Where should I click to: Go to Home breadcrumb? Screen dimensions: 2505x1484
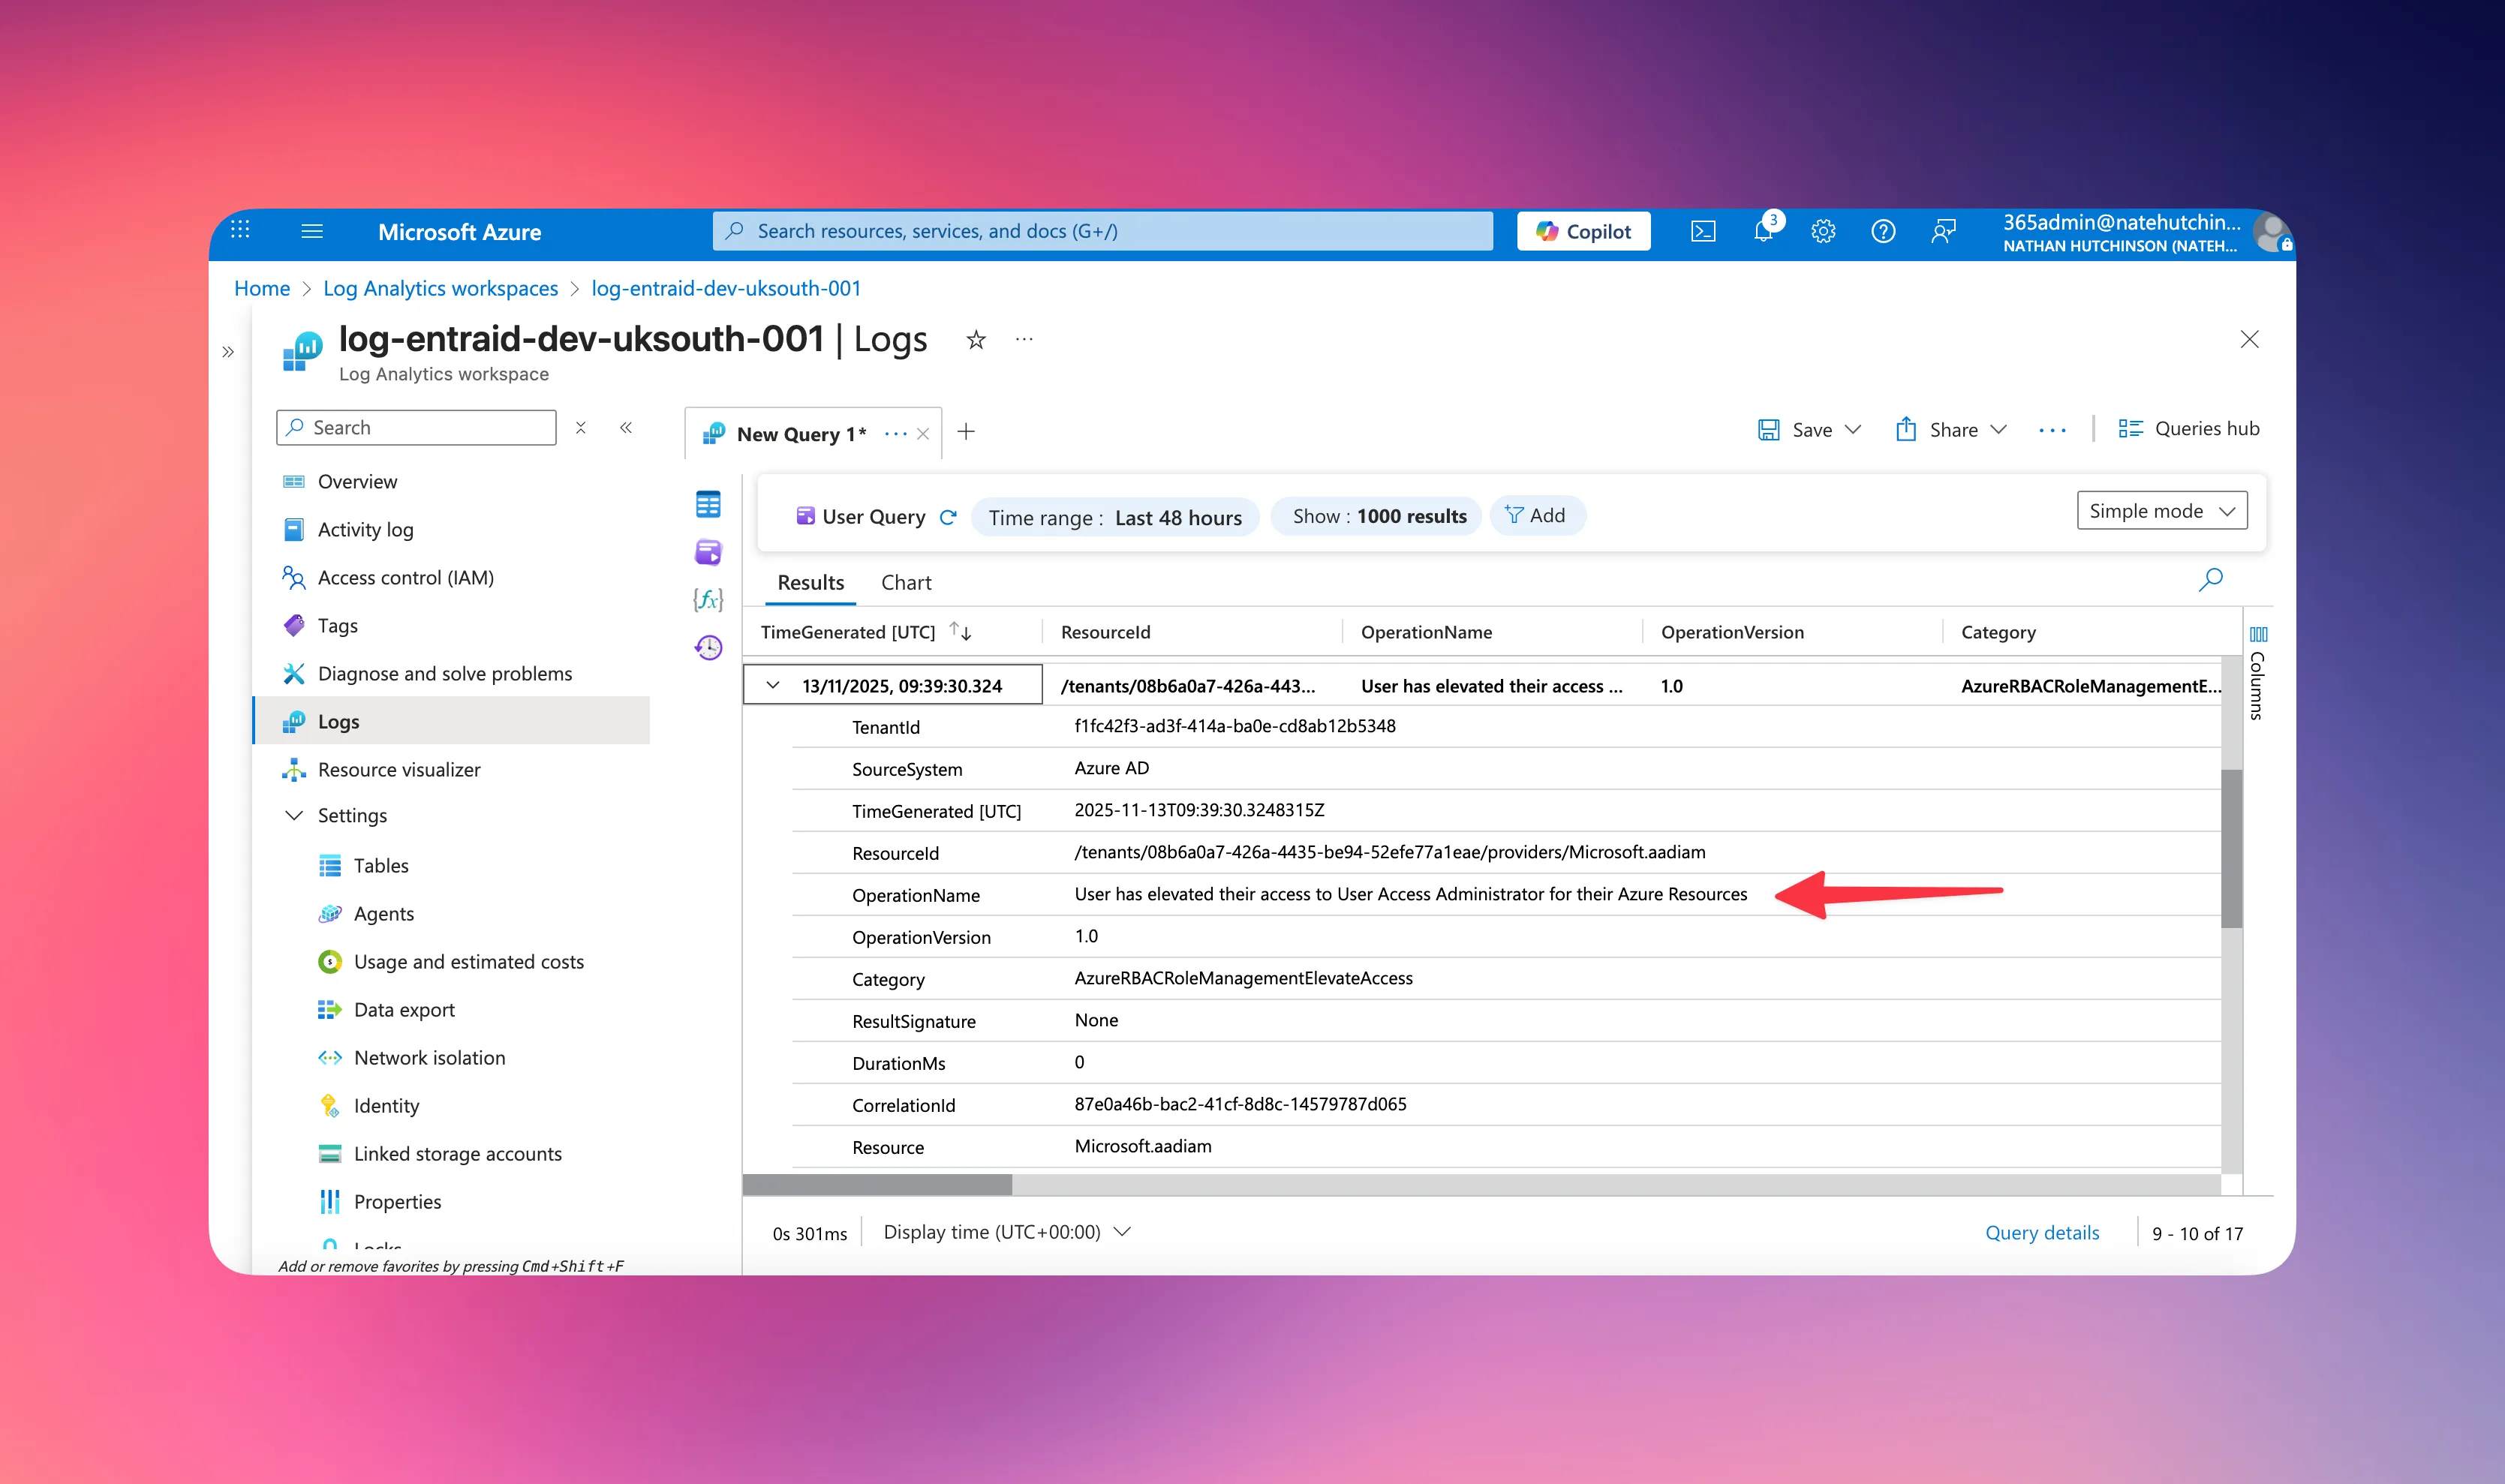pos(262,288)
